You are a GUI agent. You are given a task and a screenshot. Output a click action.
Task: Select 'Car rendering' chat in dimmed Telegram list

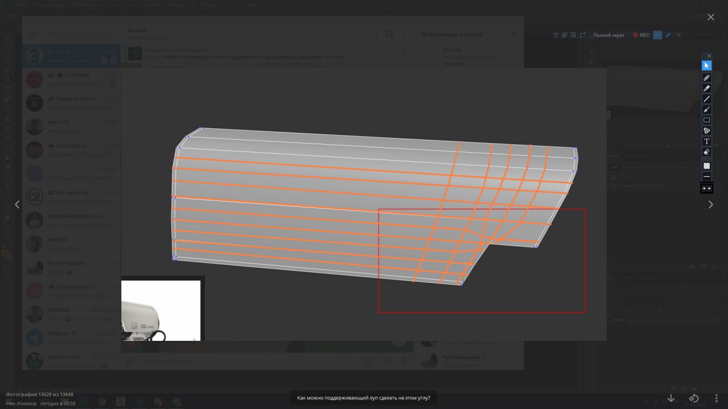(71, 196)
